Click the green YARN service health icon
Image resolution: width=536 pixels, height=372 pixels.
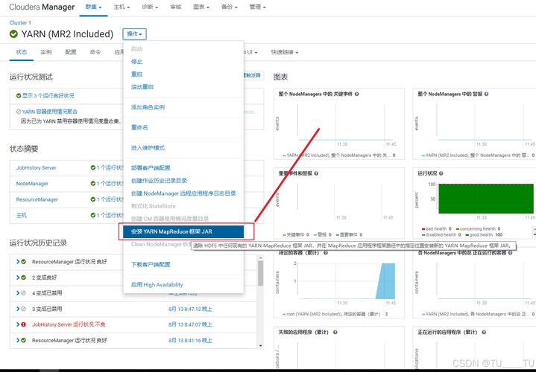coord(13,34)
